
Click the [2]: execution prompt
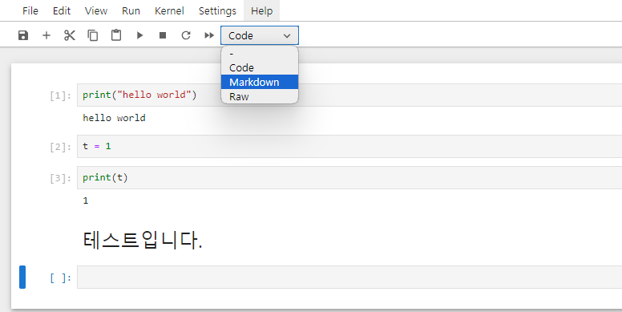pos(60,148)
